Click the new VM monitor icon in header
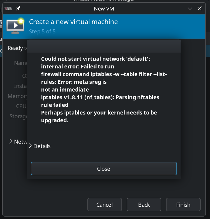This screenshot has width=210, height=219. click(15, 26)
